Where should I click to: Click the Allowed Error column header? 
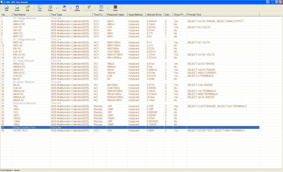click(154, 14)
